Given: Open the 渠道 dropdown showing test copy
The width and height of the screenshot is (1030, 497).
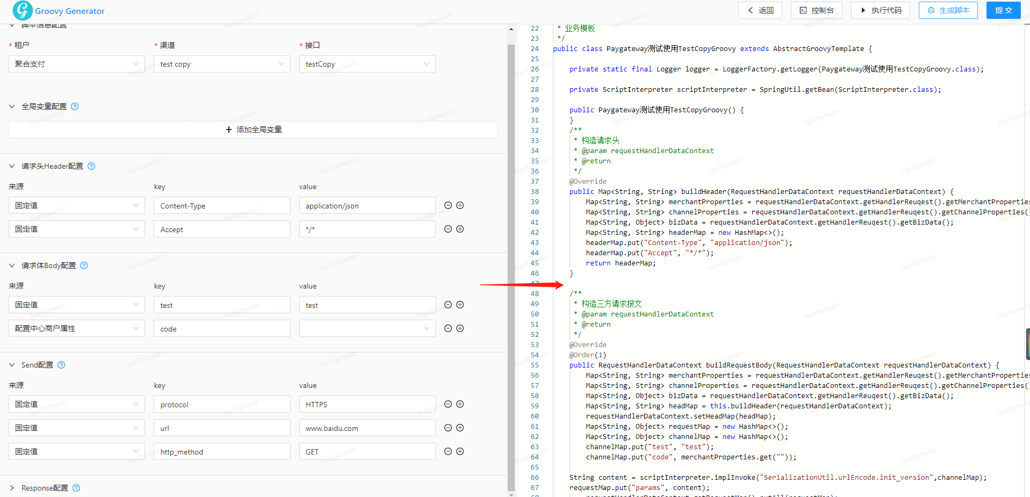Looking at the screenshot, I should 222,64.
